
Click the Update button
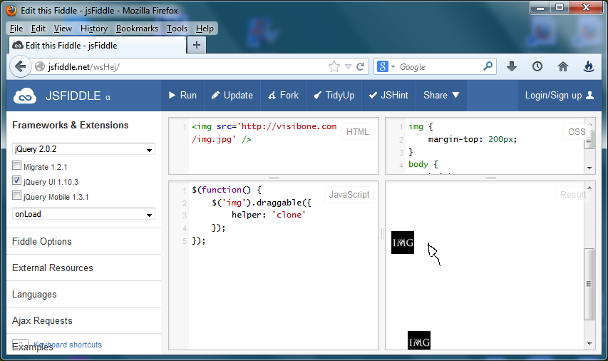(232, 96)
